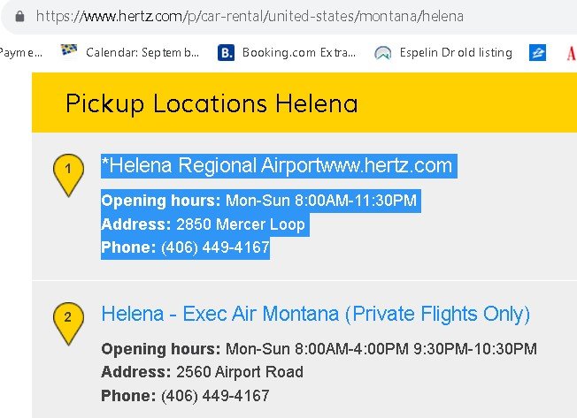This screenshot has height=418, width=577.
Task: Click the 2560 Airport Road address
Action: pyautogui.click(x=239, y=372)
